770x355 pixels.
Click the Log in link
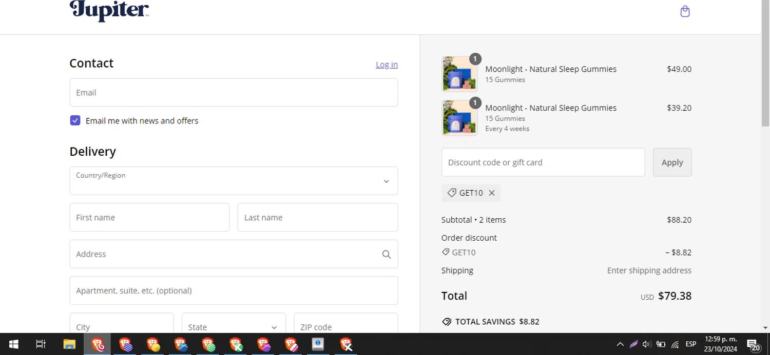point(387,65)
